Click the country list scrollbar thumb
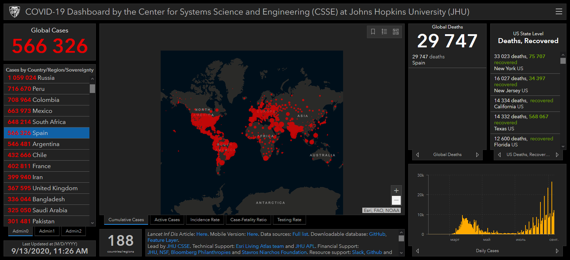This screenshot has width=570, height=260. tap(93, 88)
